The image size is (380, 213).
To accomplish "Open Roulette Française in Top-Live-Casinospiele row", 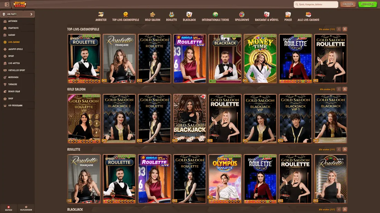I will (x=119, y=59).
